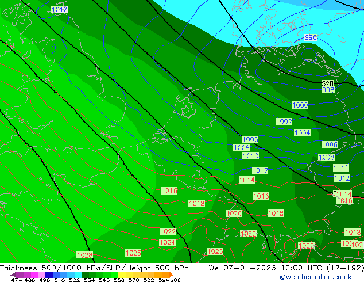Click the purple arrow at legend left end
Screen dimensions: 364x282
click(13, 275)
